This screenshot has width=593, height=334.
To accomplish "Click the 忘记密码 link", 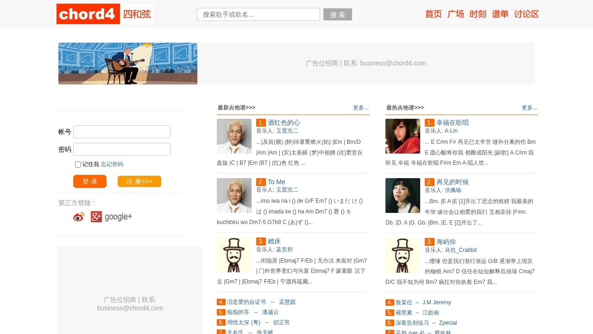I will coord(112,164).
